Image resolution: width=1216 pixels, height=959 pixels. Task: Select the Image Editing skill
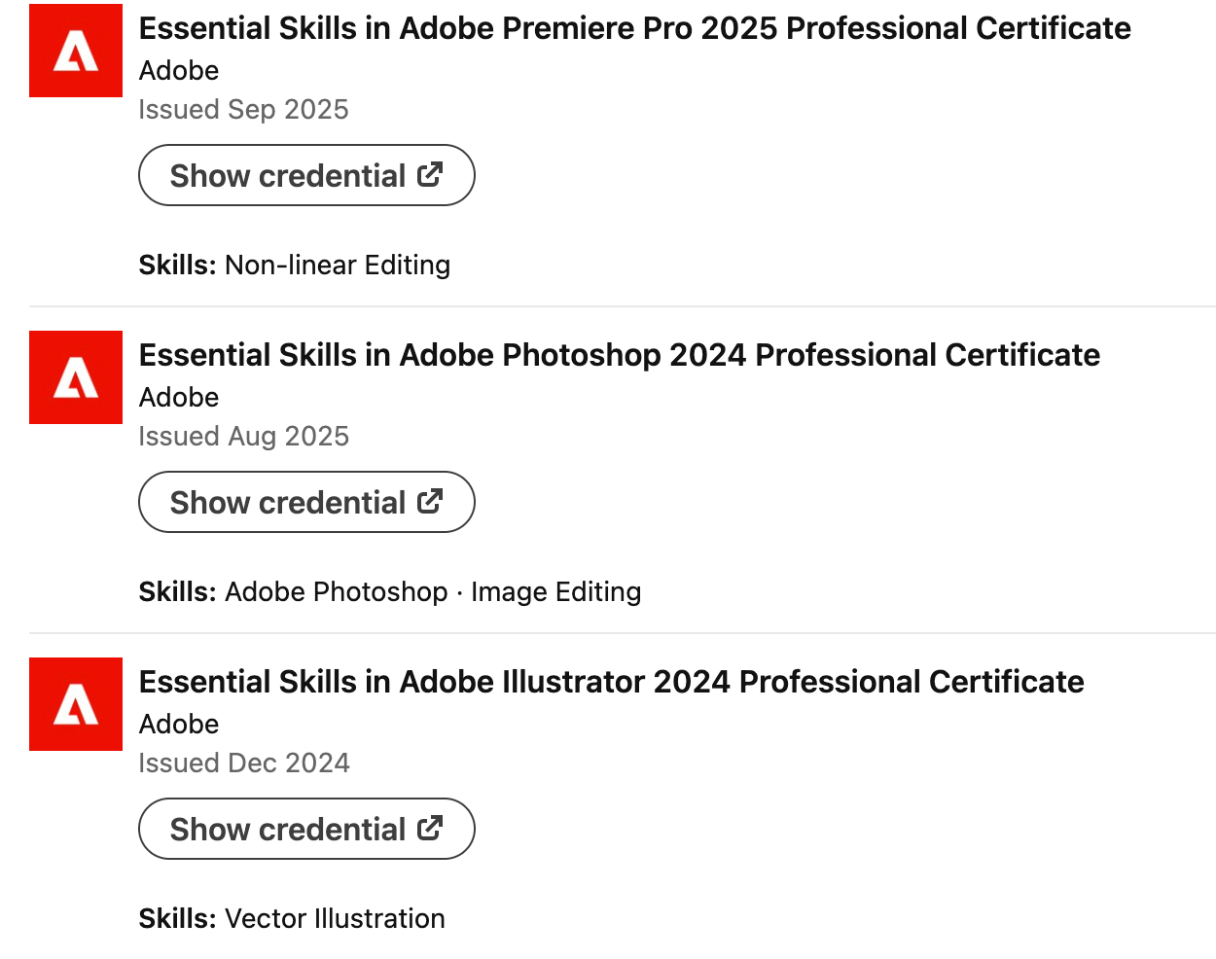tap(555, 591)
